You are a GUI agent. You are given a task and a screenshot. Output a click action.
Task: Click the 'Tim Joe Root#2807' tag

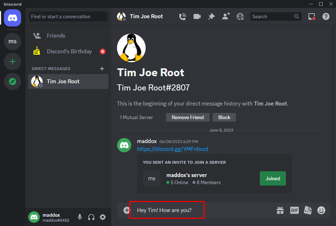153,88
